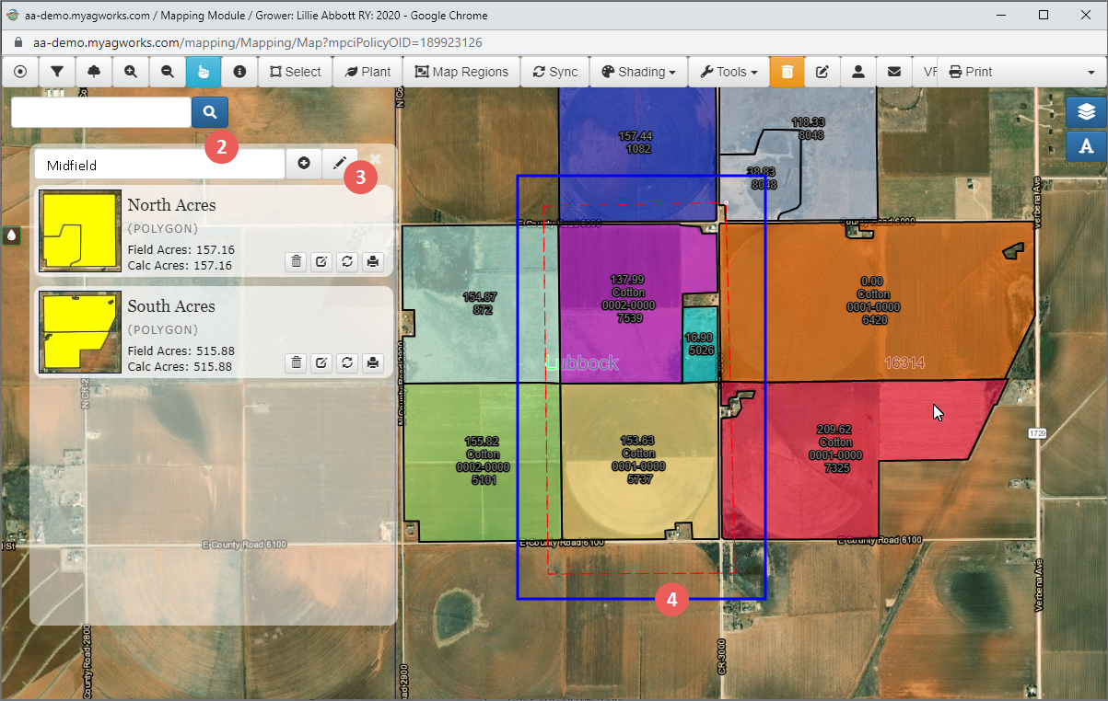
Task: Click the Sync button
Action: (554, 72)
